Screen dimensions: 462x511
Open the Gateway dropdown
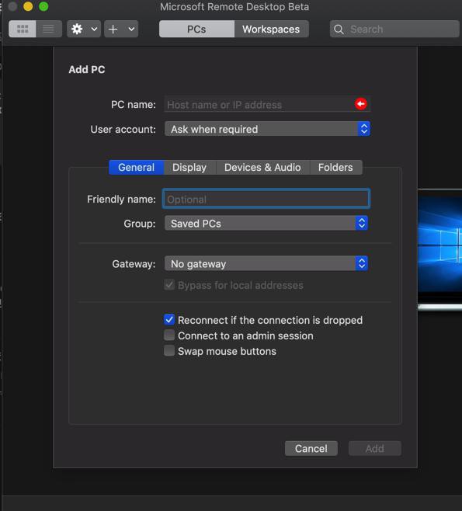(266, 263)
